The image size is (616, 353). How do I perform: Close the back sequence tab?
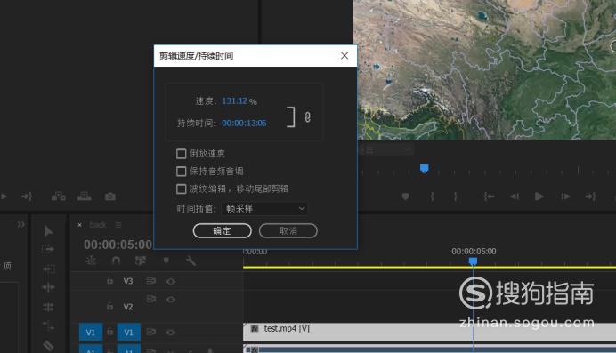click(80, 225)
